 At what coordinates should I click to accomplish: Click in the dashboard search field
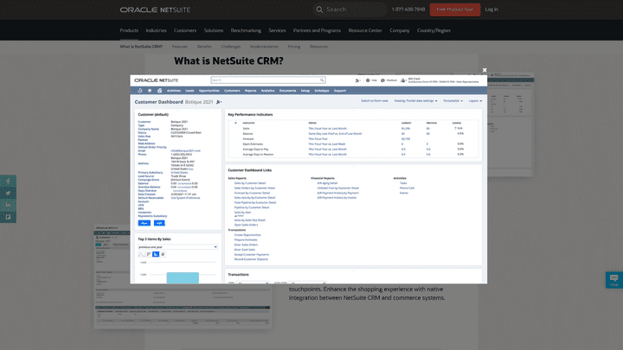(x=268, y=80)
